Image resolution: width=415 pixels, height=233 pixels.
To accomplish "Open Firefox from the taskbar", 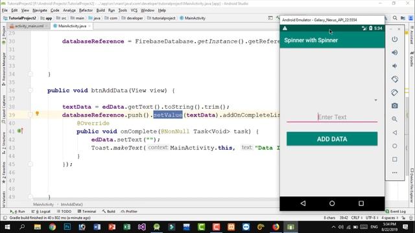I will 276,227.
